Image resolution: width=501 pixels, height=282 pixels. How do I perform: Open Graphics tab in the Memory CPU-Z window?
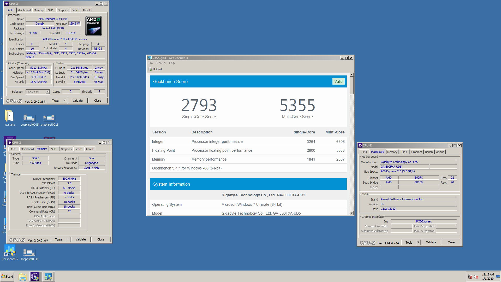coord(66,149)
